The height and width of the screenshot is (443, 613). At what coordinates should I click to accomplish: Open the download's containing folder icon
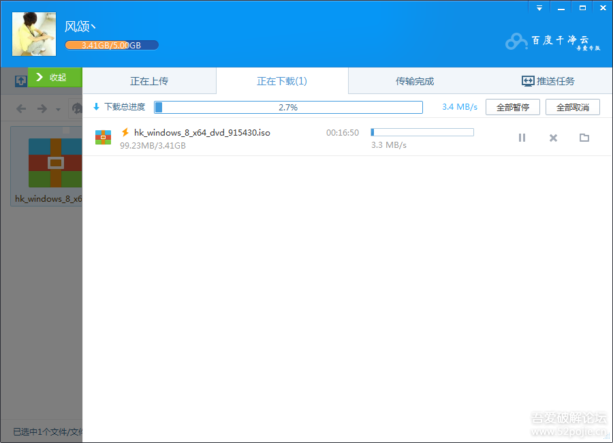[x=584, y=137]
